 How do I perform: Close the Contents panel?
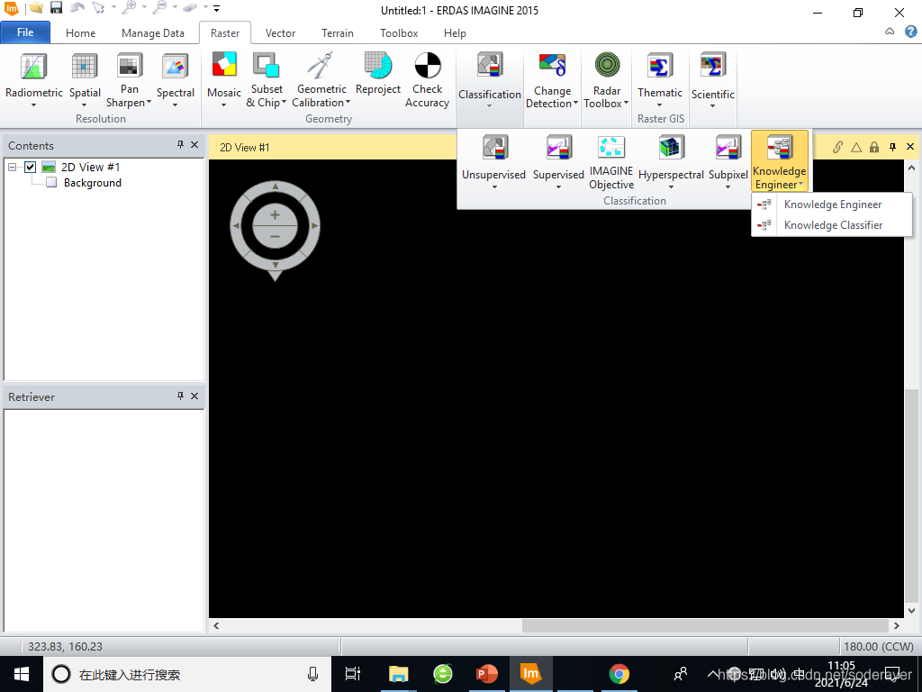pyautogui.click(x=194, y=145)
